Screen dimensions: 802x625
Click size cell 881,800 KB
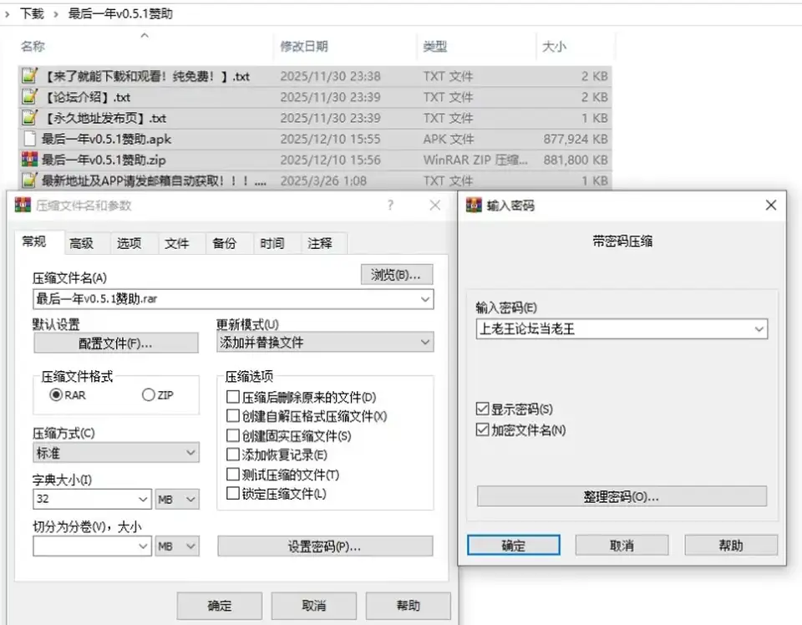(576, 160)
